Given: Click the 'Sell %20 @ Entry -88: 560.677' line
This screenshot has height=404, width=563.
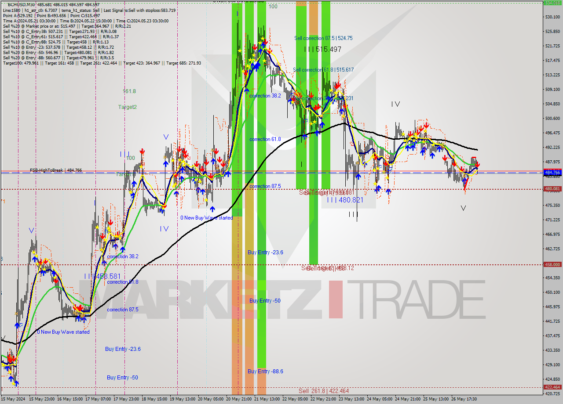Looking at the screenshot, I should click(x=58, y=58).
